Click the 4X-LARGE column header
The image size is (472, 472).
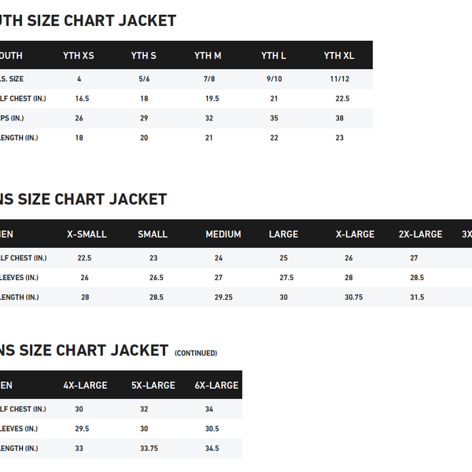85,385
